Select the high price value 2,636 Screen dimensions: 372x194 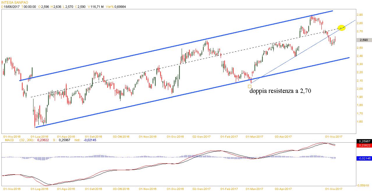58,6
